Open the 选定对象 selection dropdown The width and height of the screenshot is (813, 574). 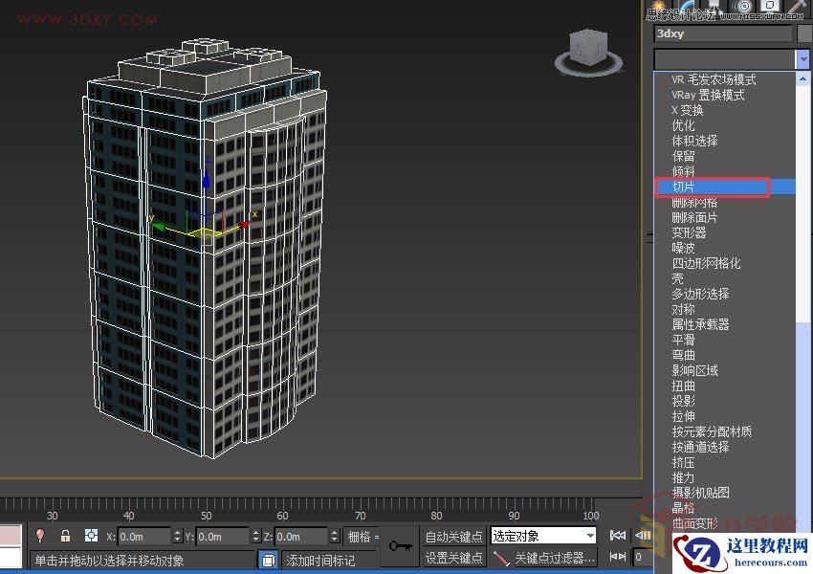(x=541, y=535)
